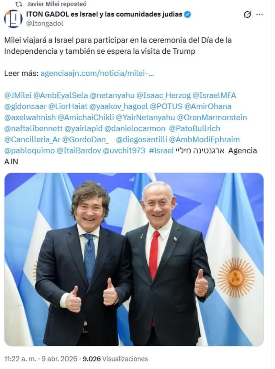Click the 9.026 Visualizaciones count
This screenshot has width=275, height=369.
pyautogui.click(x=115, y=359)
